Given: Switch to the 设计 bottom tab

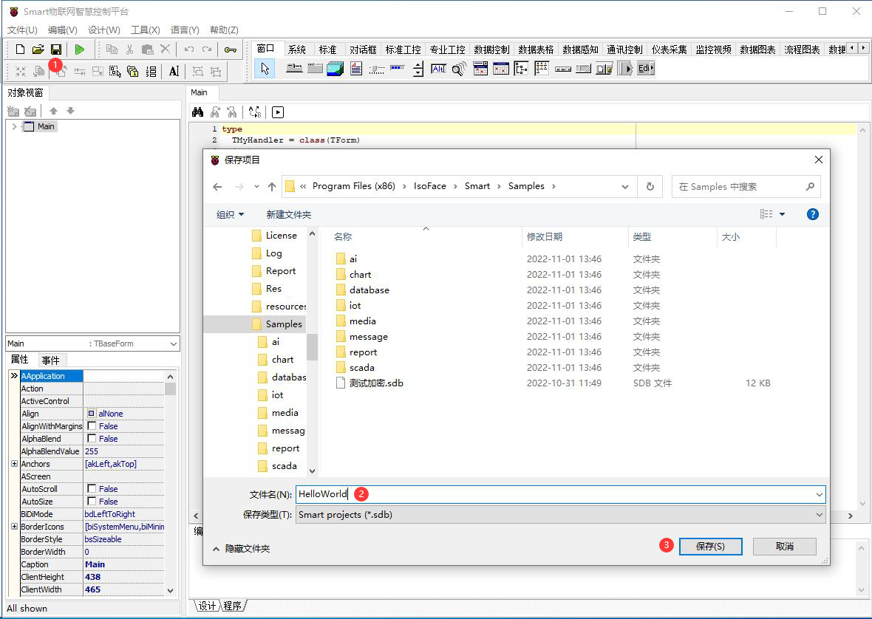Looking at the screenshot, I should (207, 606).
